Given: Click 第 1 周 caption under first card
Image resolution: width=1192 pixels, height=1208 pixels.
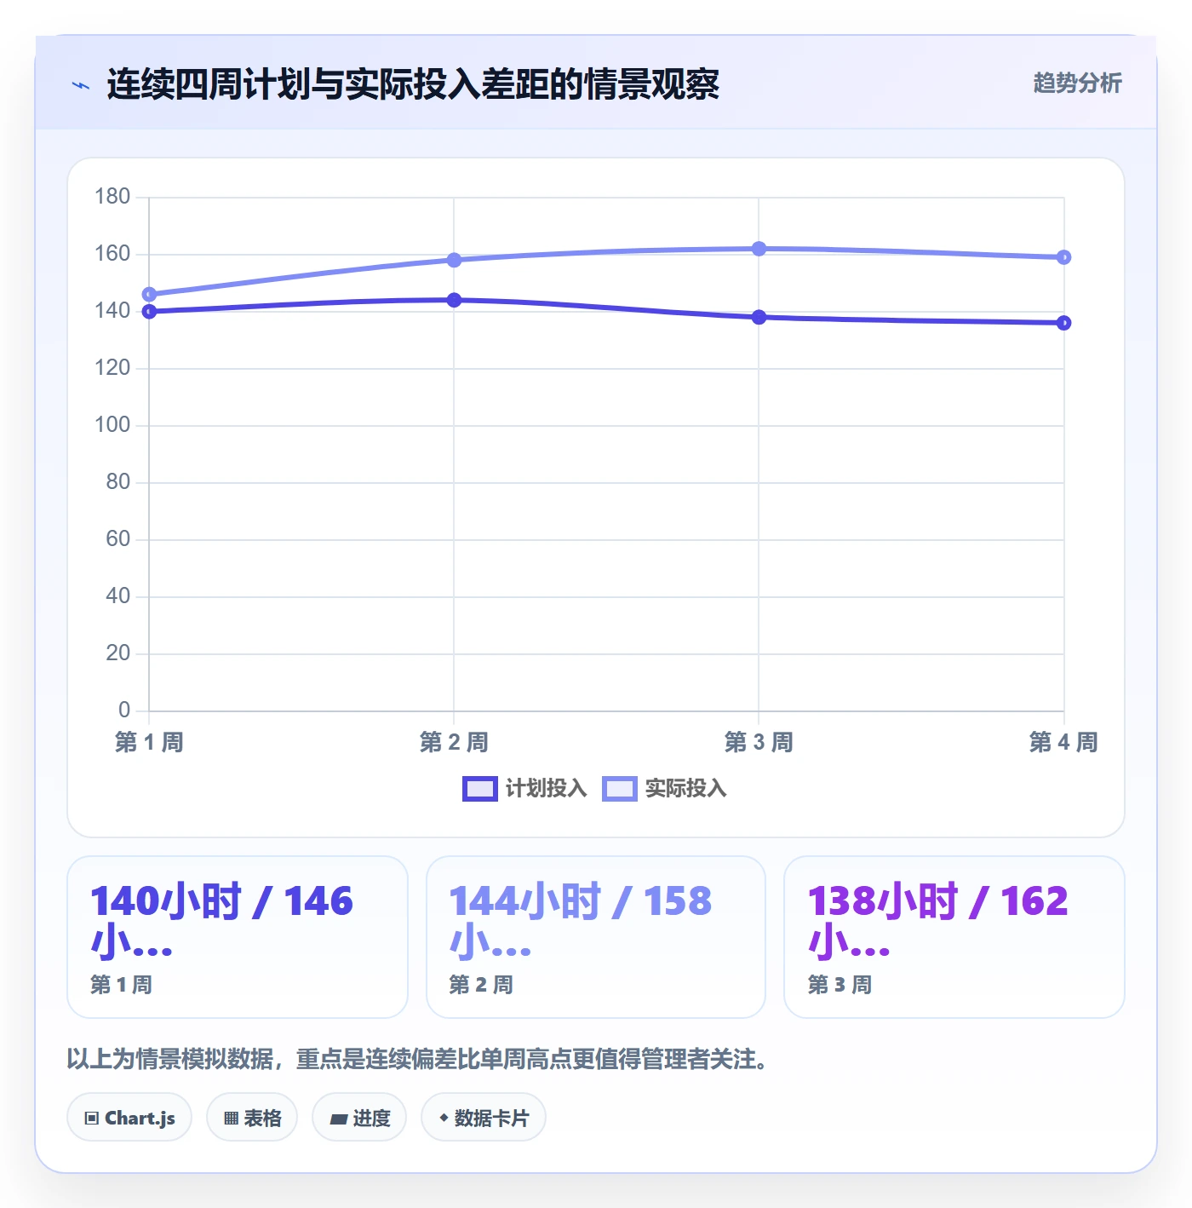Looking at the screenshot, I should [122, 985].
